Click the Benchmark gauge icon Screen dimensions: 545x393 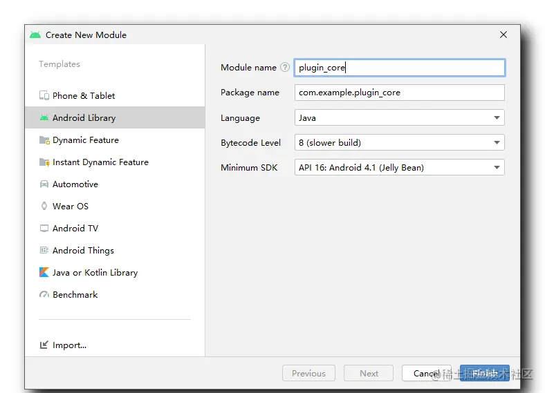44,295
